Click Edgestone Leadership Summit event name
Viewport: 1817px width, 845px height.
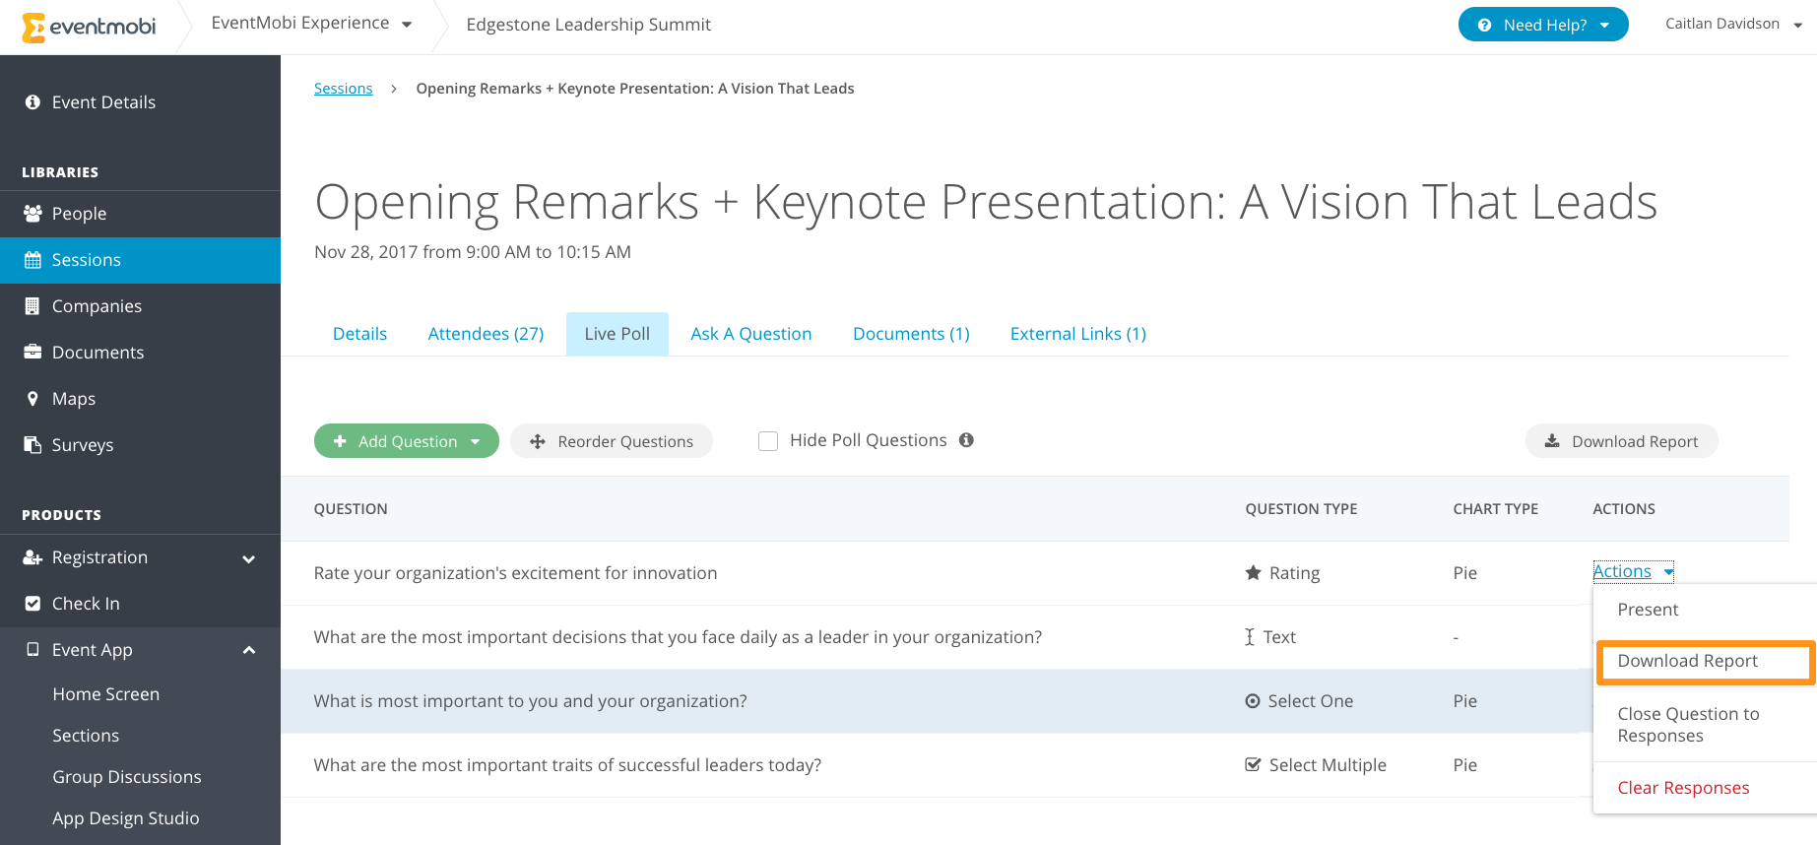tap(588, 25)
